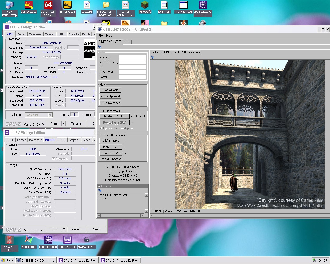Open the aida64 shortcut desktop icon

click(48, 9)
